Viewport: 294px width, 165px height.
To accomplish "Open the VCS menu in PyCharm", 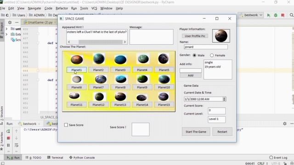I will pyautogui.click(x=94, y=8).
